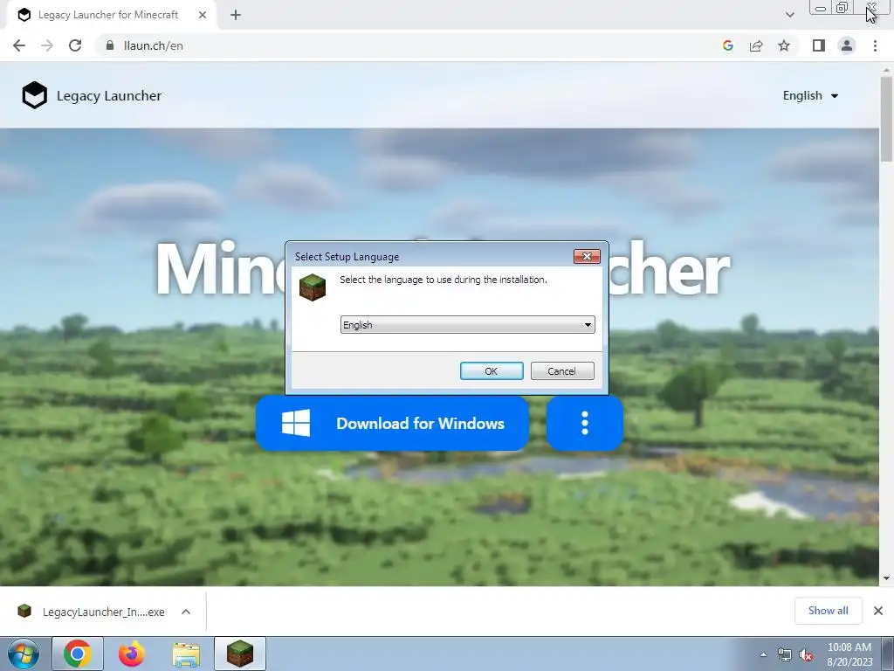Close the Legacy Launcher for Minecraft tab
The image size is (894, 671).
pos(203,15)
